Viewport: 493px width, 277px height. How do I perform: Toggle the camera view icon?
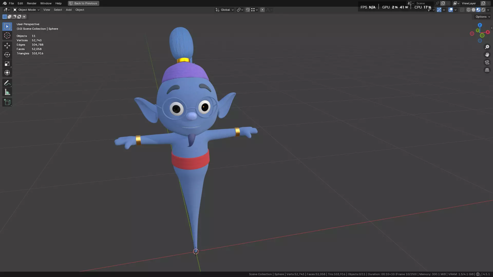[487, 62]
